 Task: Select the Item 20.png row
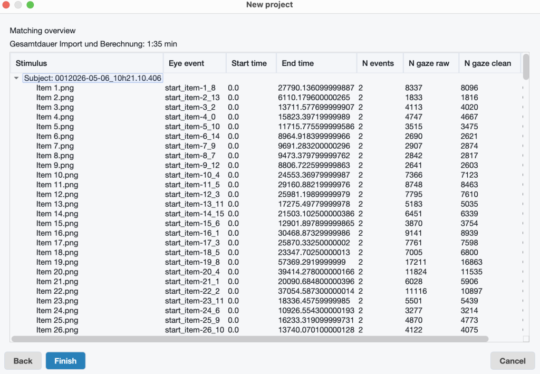(x=266, y=272)
